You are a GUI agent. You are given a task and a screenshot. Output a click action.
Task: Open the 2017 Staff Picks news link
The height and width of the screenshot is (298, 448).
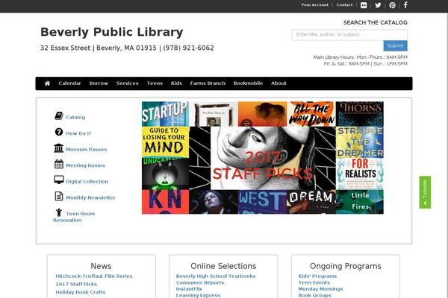coord(76,284)
